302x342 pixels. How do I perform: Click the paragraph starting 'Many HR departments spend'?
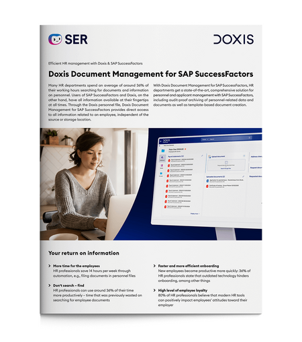(99, 102)
